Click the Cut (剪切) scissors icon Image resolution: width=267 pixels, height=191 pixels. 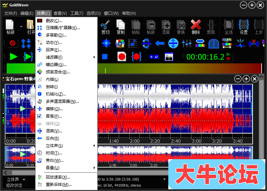105,25
